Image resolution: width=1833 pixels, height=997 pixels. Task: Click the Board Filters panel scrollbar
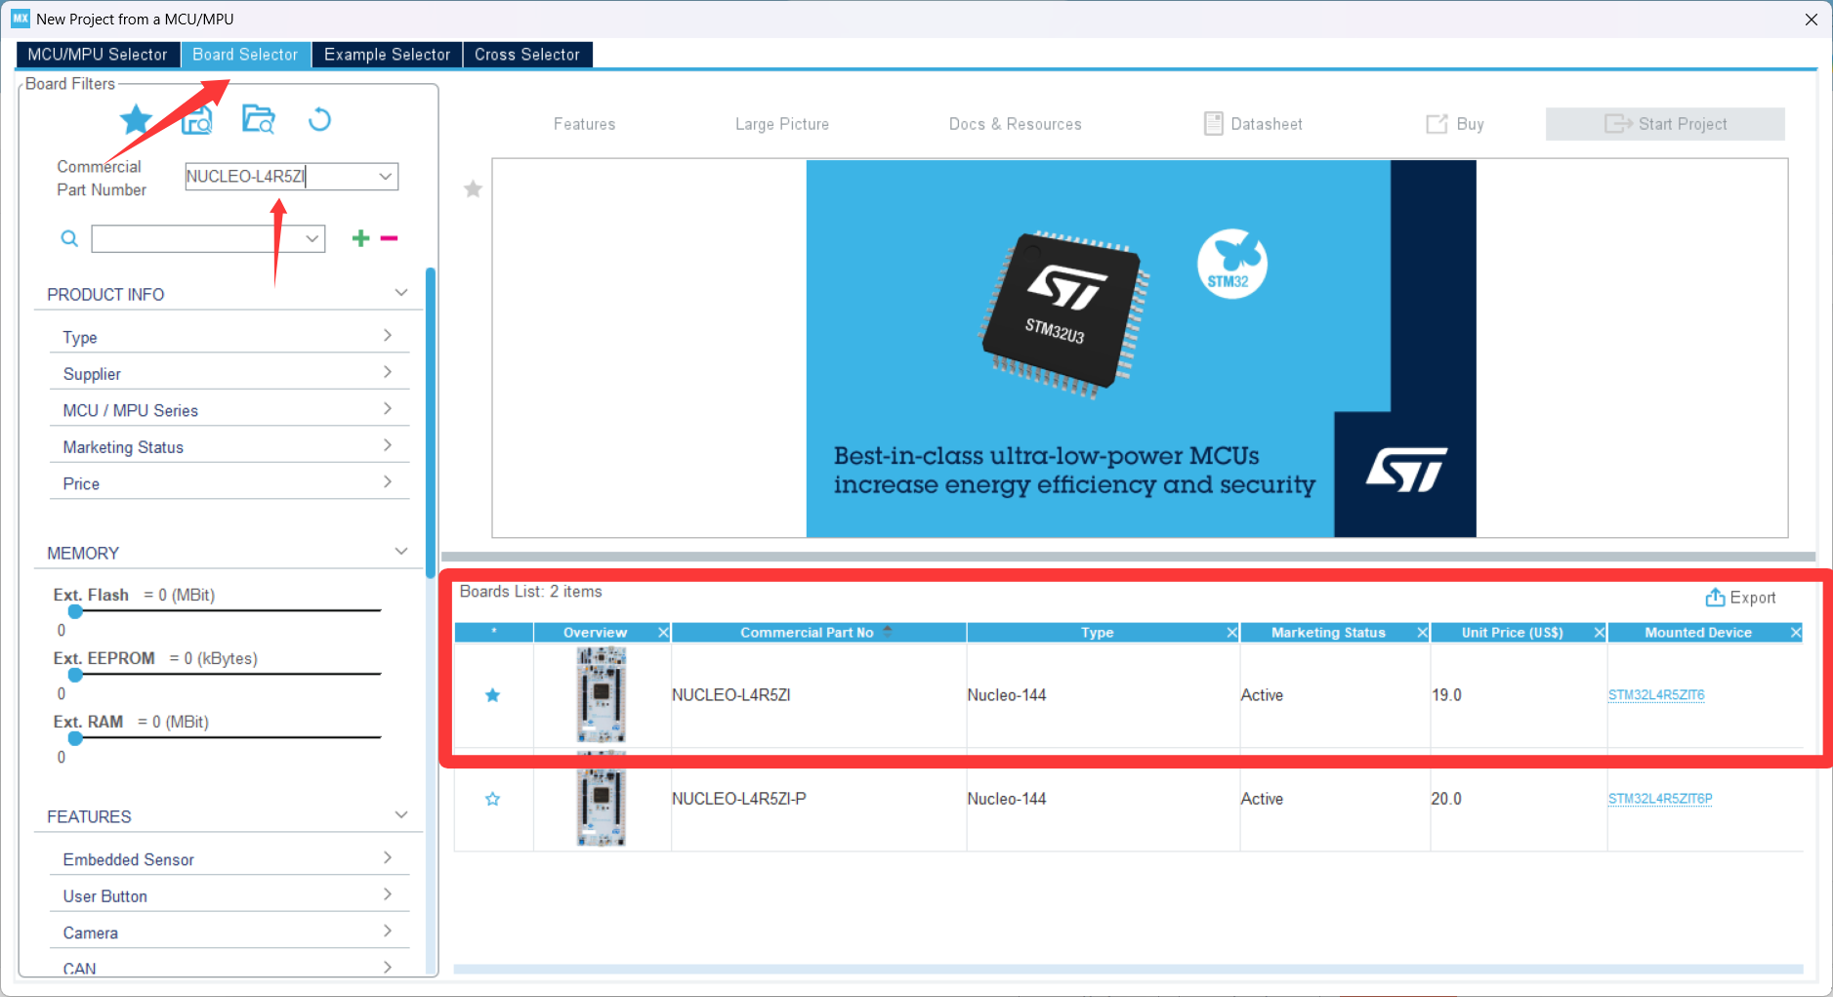pyautogui.click(x=431, y=422)
